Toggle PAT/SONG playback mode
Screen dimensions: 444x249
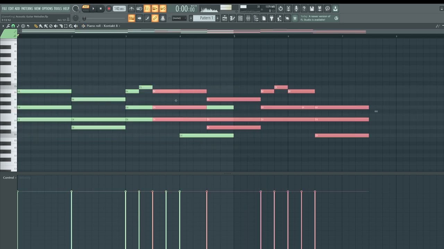tap(86, 9)
